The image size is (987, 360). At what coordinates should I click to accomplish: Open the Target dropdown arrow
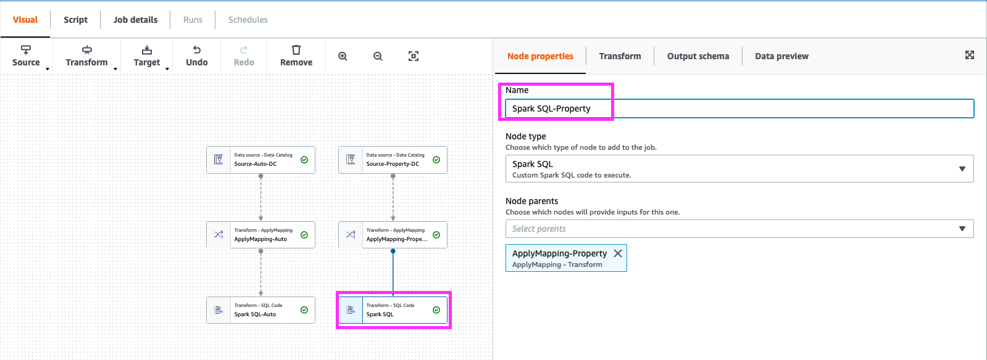click(167, 68)
